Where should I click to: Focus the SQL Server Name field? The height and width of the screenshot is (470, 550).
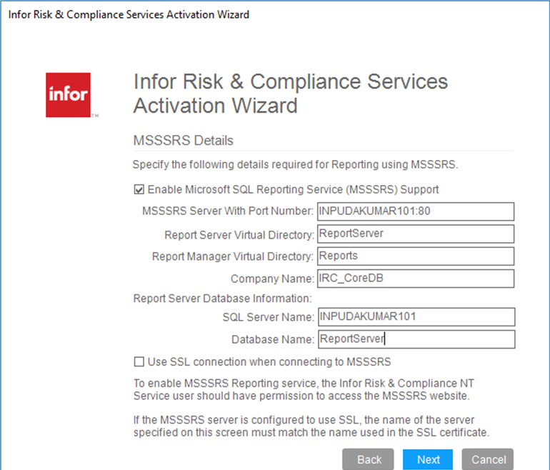415,316
